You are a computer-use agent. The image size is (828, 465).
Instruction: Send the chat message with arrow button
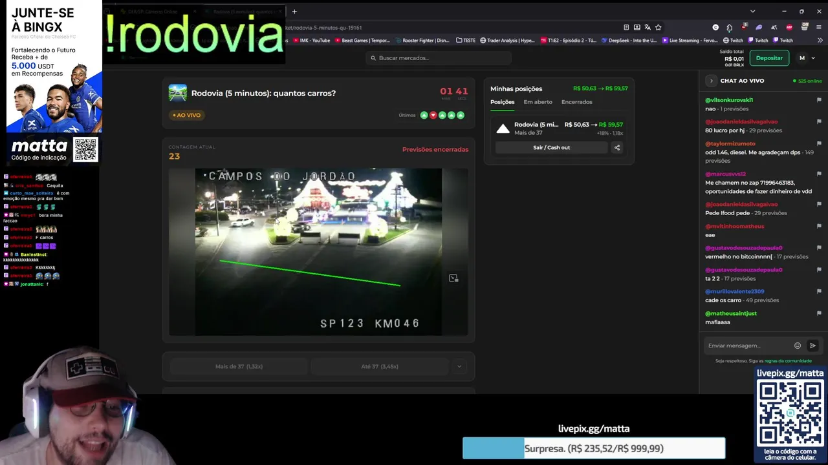[812, 346]
